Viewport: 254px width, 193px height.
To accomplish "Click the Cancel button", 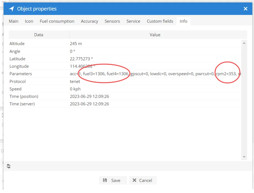I will click(143, 180).
